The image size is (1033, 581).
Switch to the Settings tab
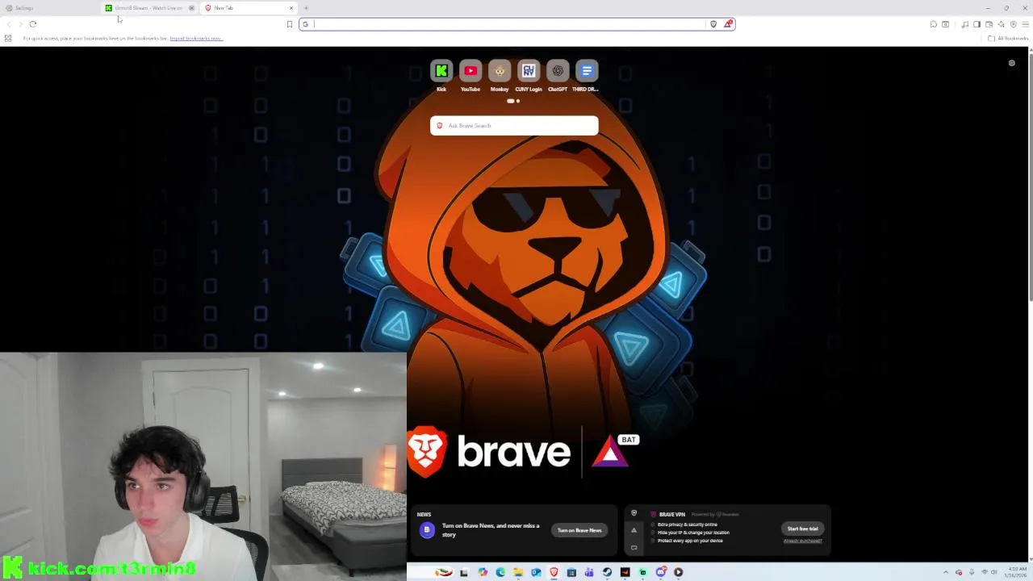[48, 8]
